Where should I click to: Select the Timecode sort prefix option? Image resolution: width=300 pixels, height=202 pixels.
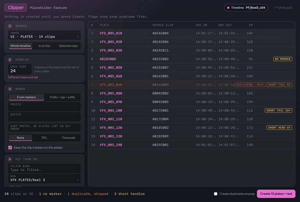tap(68, 138)
